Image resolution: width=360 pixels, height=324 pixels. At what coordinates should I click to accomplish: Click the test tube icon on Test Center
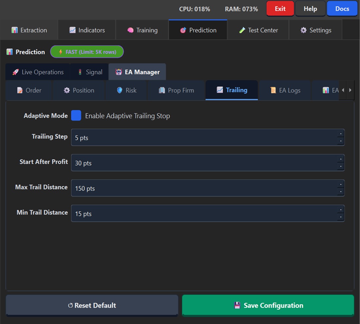242,30
